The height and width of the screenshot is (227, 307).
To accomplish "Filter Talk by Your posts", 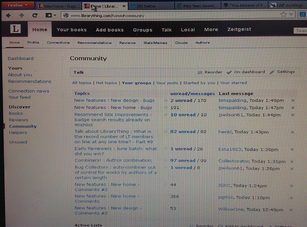I will tap(167, 83).
